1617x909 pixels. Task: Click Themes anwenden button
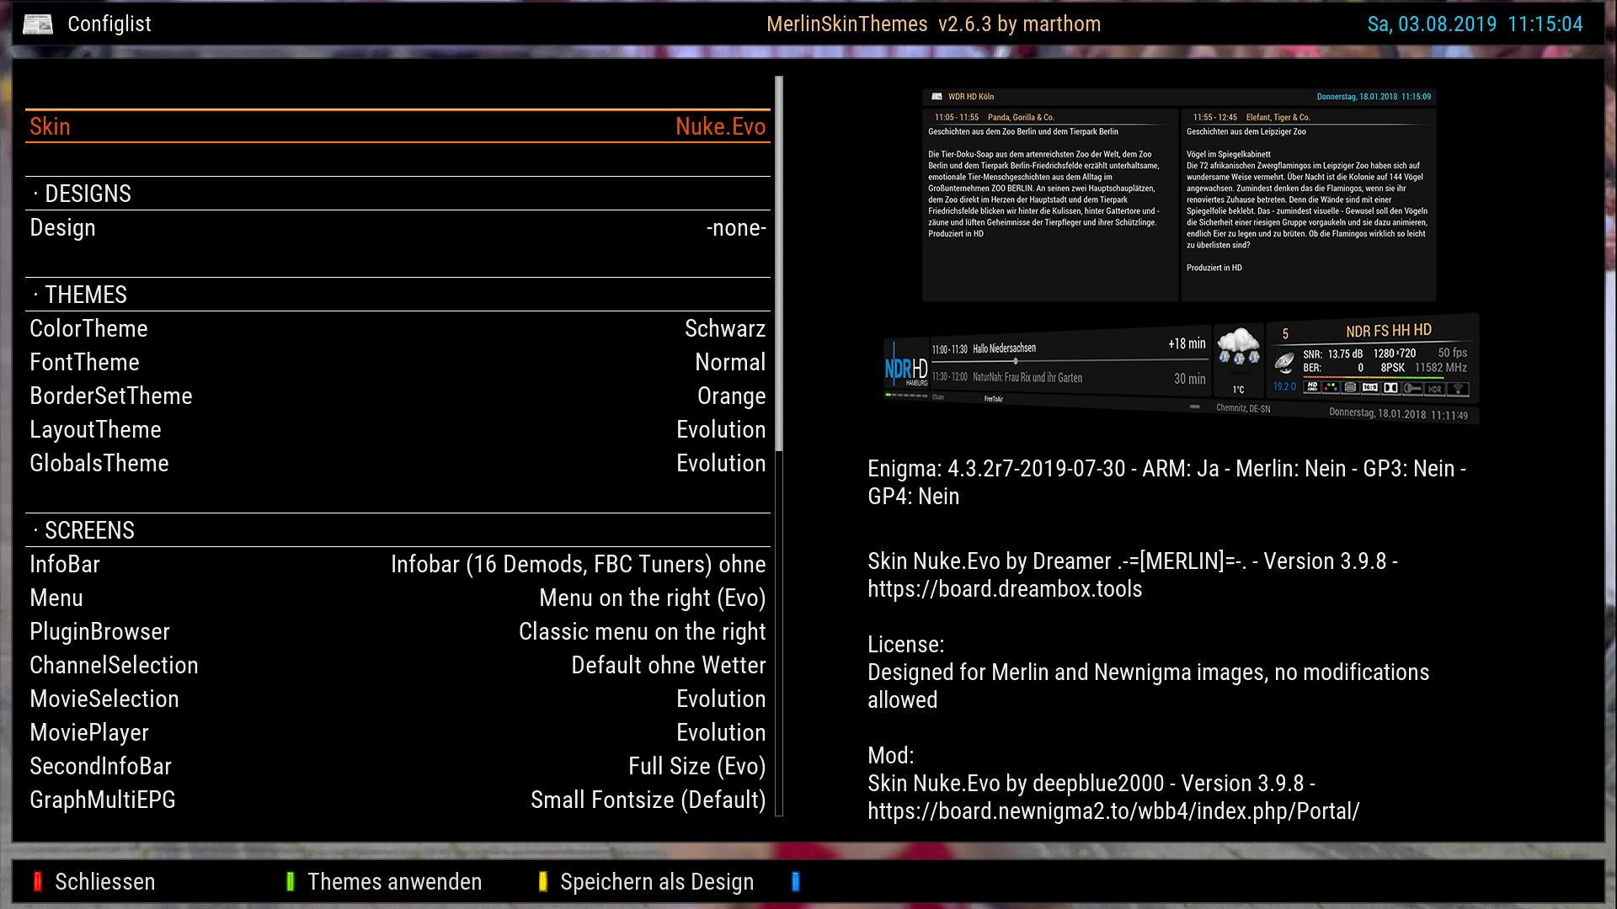pos(393,881)
